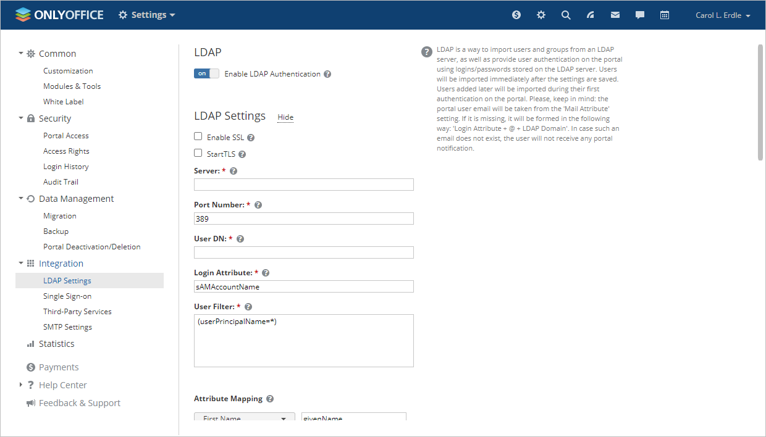Click the Feed icon in the header
Screen dimensions: 766x437
[x=591, y=14]
